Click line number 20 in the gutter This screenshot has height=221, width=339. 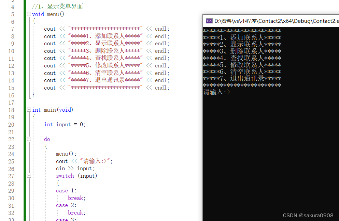pos(11,125)
